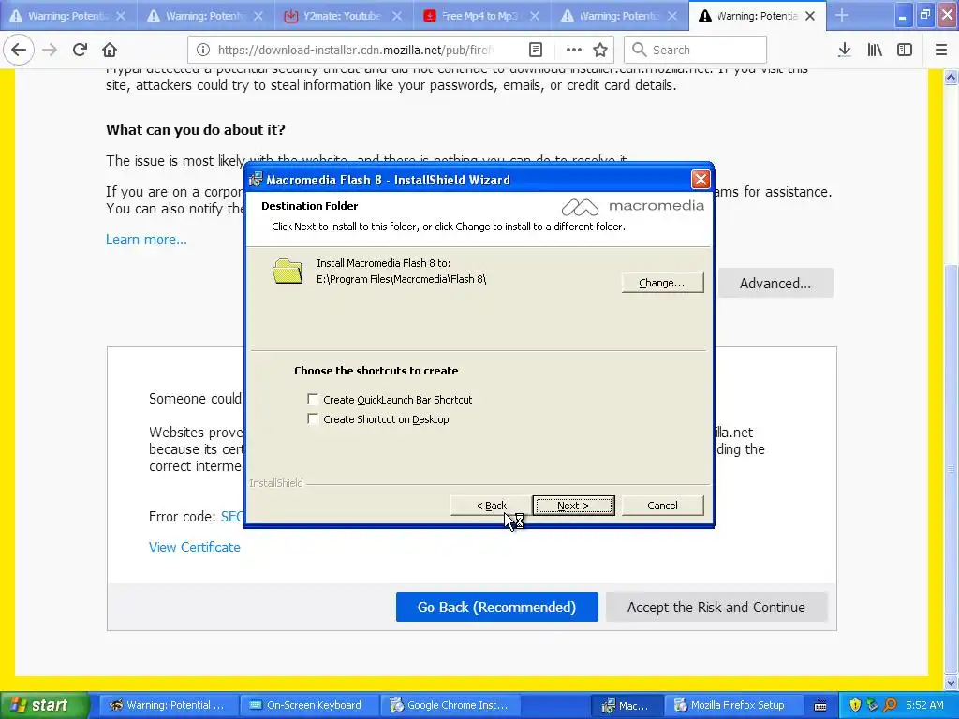Click the taskbar clock 5:52 AM
This screenshot has height=719, width=959.
coord(924,705)
